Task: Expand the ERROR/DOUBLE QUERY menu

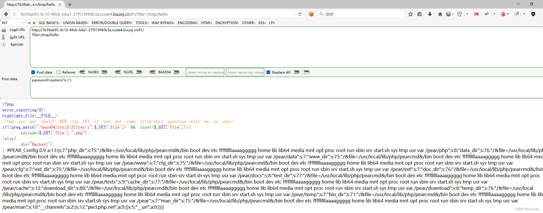Action: pos(112,23)
